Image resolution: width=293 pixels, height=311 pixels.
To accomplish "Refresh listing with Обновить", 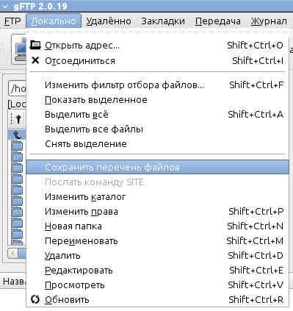I will [x=157, y=299].
